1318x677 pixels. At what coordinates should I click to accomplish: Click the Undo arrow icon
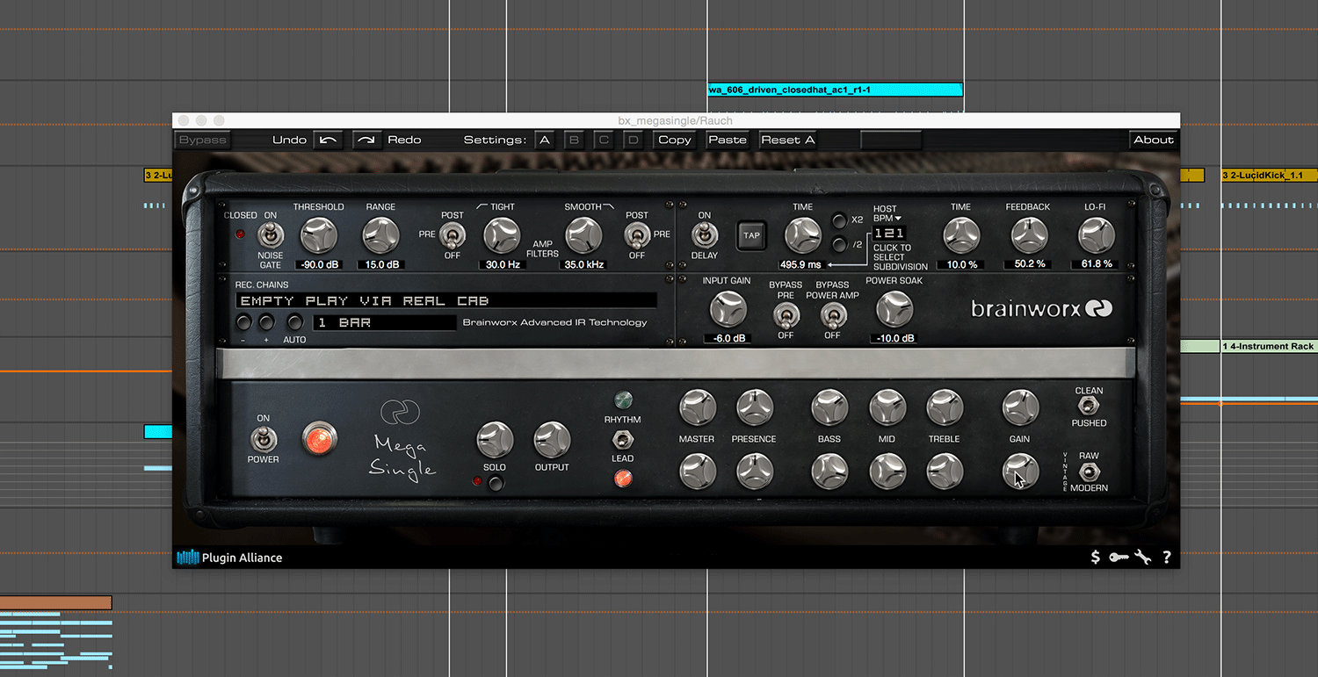tap(328, 140)
